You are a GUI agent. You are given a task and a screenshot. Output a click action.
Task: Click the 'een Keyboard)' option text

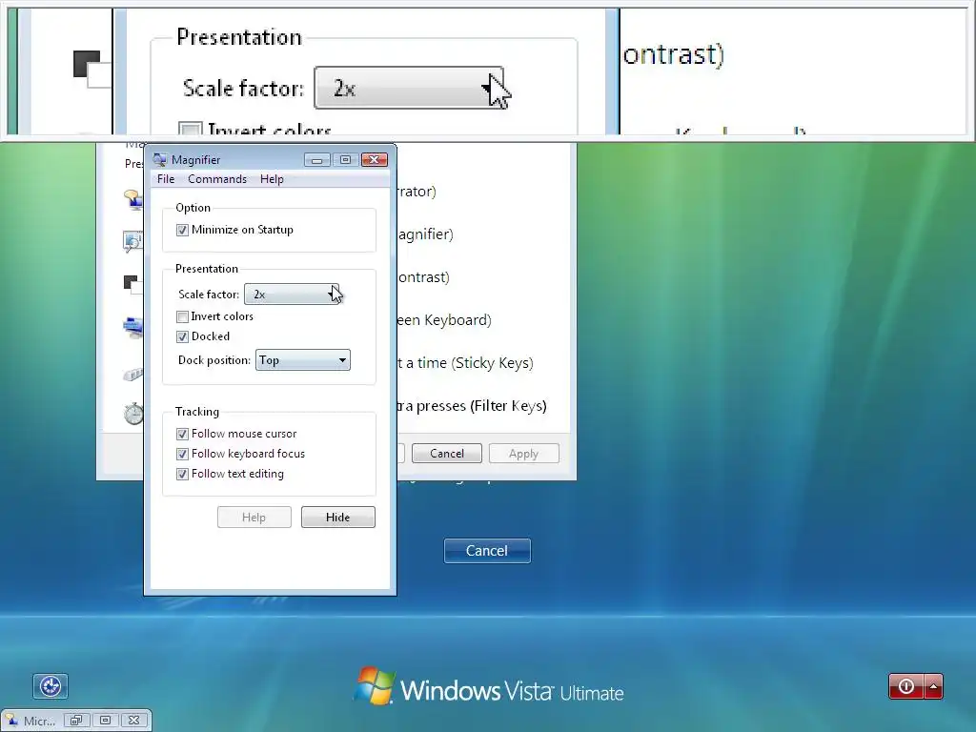pyautogui.click(x=444, y=320)
